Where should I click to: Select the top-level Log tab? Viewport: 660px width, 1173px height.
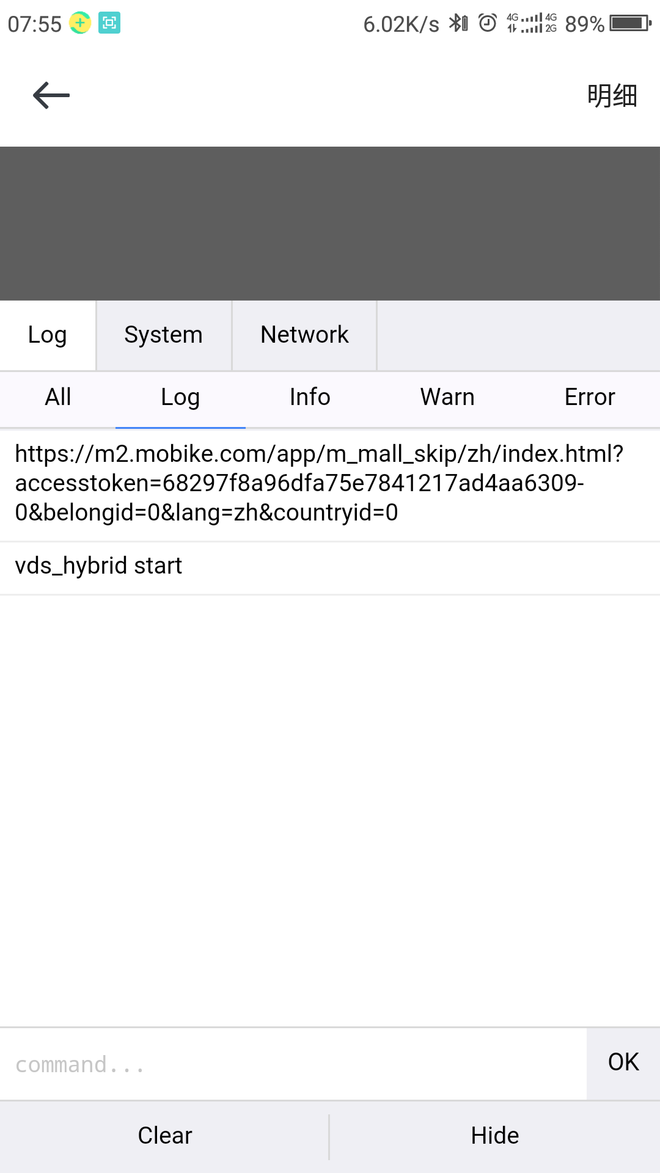(48, 335)
